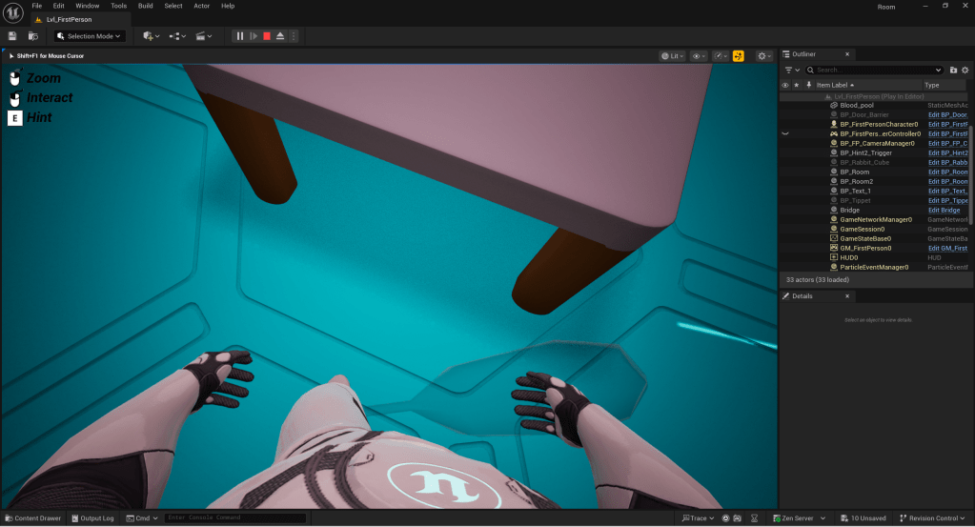Open Outliner settings gear icon
Screen dimensions: 975x527
966,70
